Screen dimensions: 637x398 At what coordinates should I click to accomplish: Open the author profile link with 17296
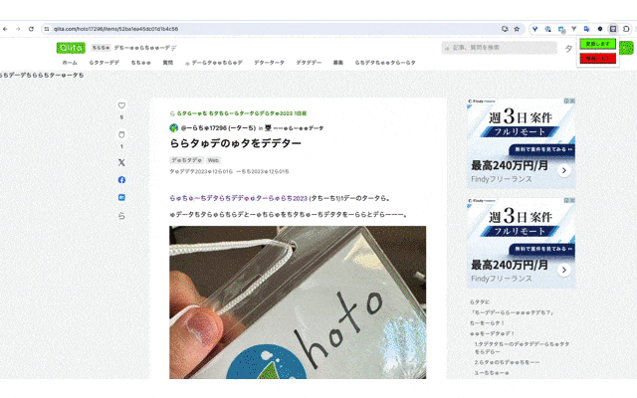[x=218, y=128]
